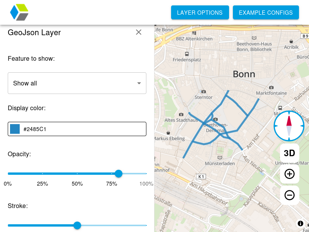Click the Markus Ebeling shop icon
Image resolution: width=309 pixels, height=232 pixels.
[x=168, y=133]
